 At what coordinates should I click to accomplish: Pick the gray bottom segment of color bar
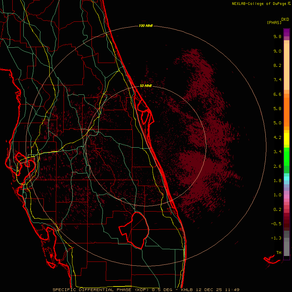(x=286, y=249)
